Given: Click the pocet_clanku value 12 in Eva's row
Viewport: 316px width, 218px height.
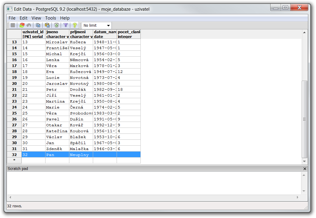Looking at the screenshot, I should click(129, 71).
